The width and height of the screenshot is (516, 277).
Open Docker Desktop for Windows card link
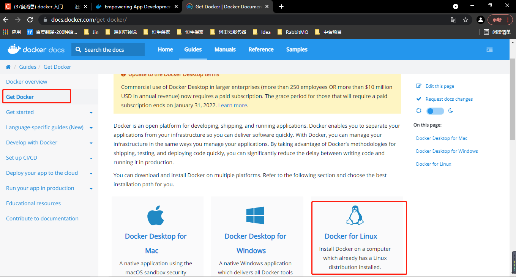(x=255, y=243)
